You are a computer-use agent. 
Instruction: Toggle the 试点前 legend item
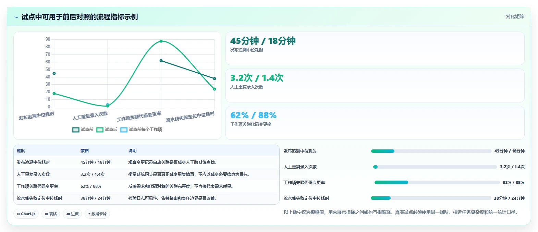[x=83, y=130]
